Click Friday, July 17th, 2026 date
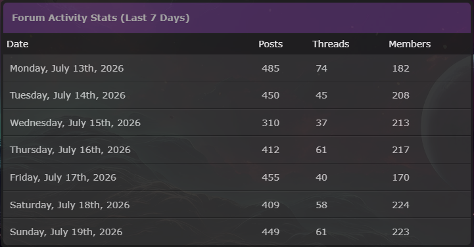This screenshot has width=474, height=247. click(63, 177)
